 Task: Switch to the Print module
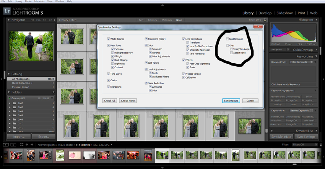[301, 13]
